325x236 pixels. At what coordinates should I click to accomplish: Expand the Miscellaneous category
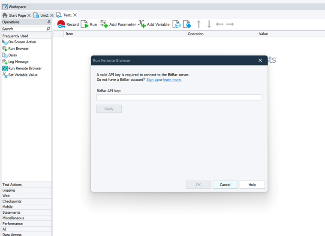click(x=26, y=218)
